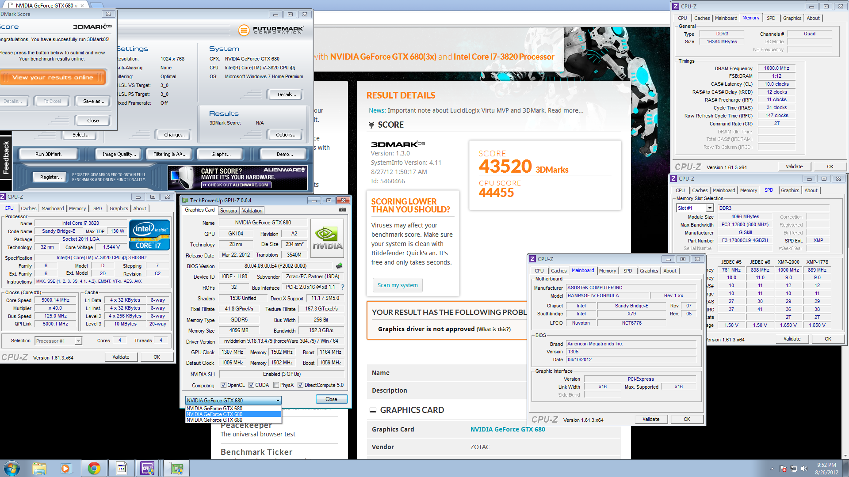This screenshot has width=849, height=477.
Task: Switch to Validation tab in GPU-Z
Action: 252,211
